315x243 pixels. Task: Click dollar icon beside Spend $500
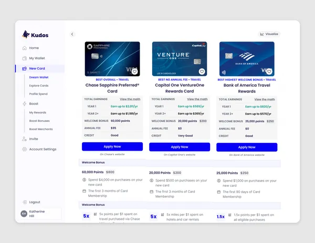point(152,181)
